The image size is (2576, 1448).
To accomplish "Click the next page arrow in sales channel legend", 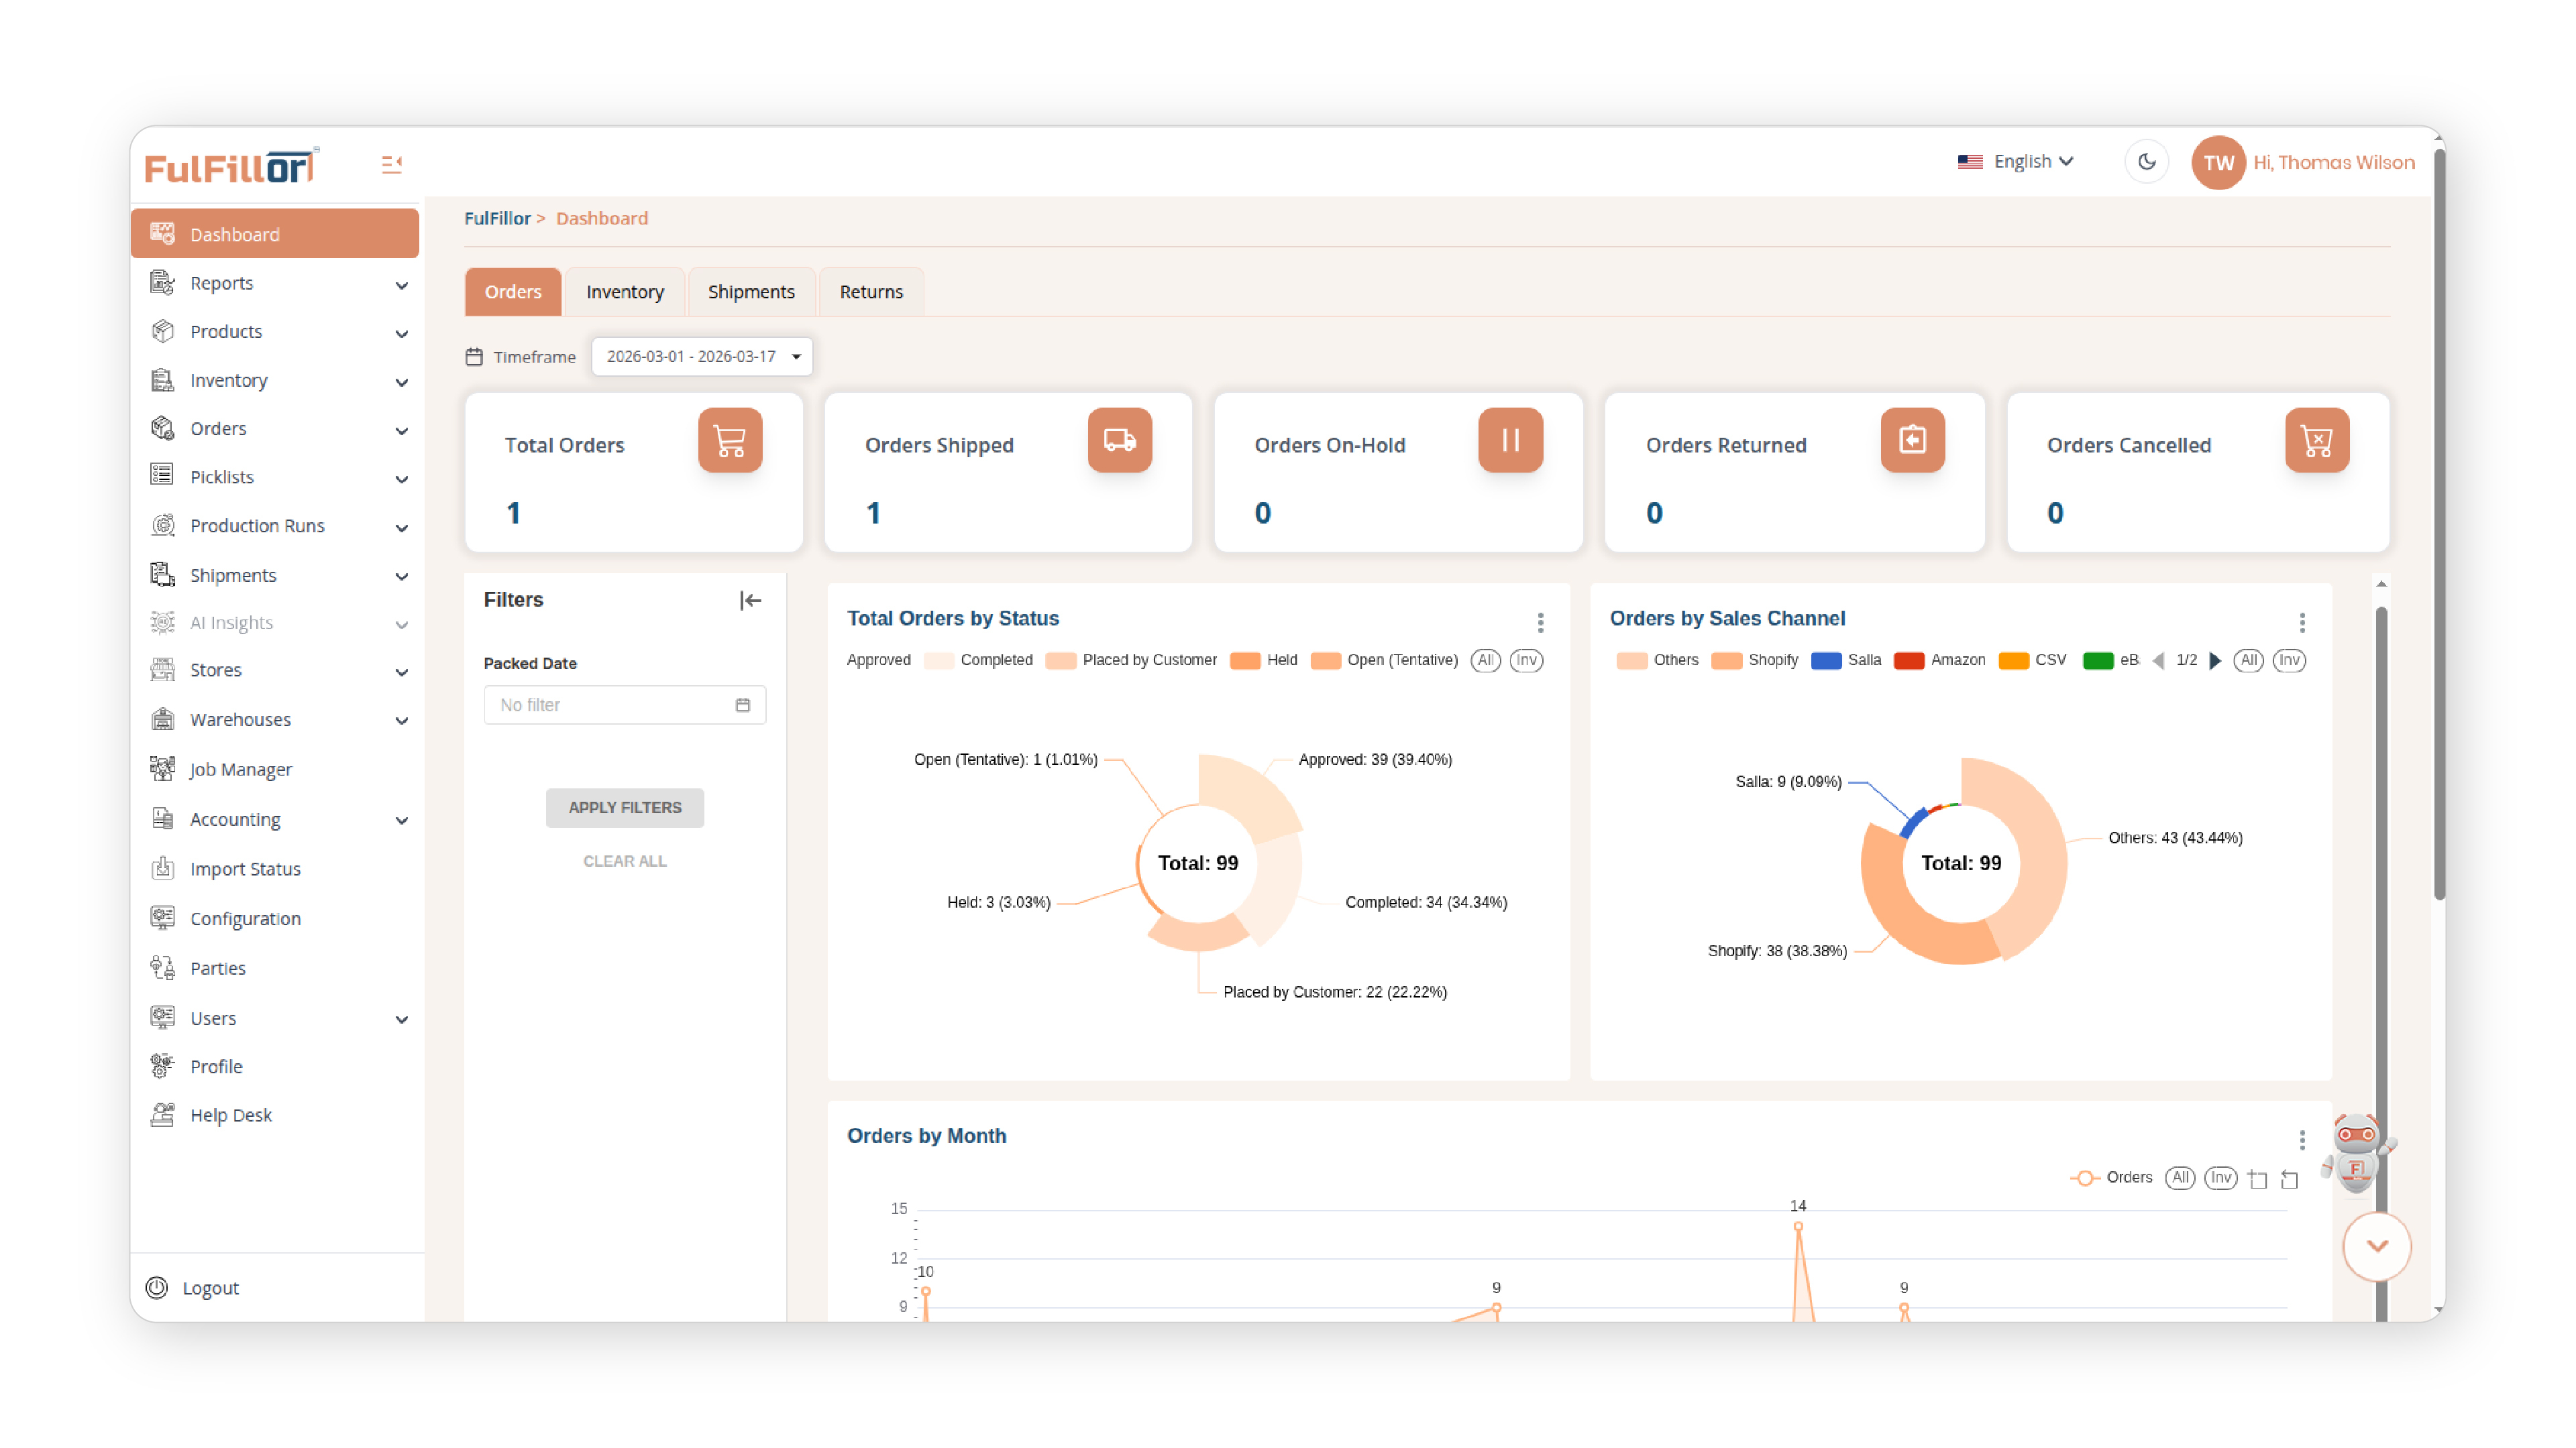I will (2216, 660).
